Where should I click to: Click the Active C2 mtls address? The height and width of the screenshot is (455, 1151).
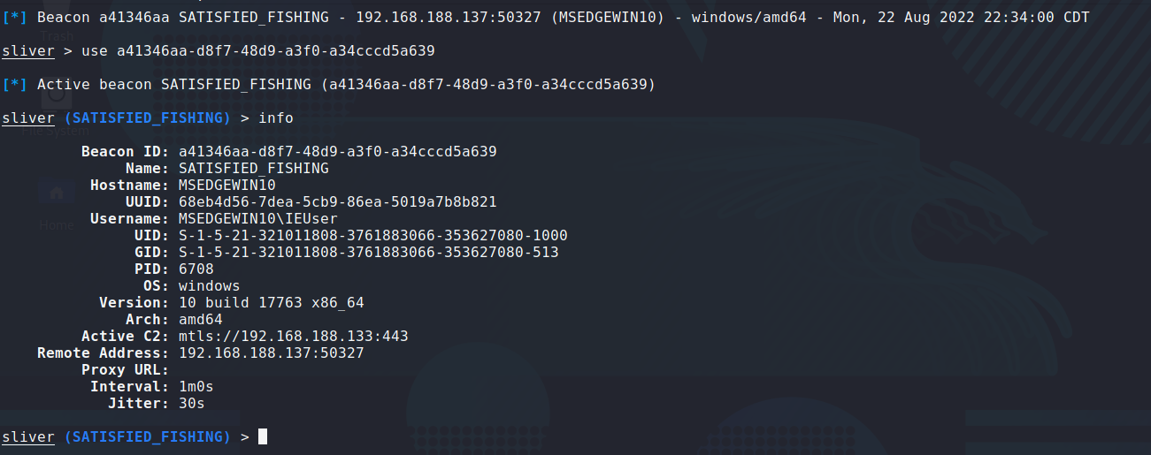click(293, 336)
